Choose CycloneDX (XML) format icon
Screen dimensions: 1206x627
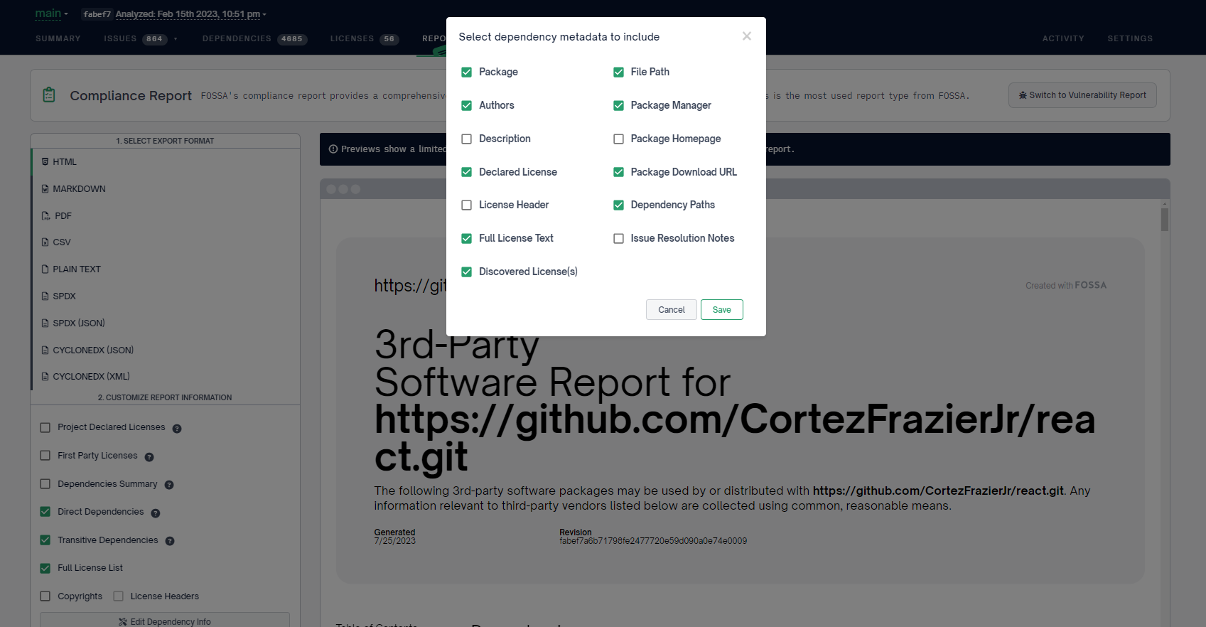tap(45, 377)
